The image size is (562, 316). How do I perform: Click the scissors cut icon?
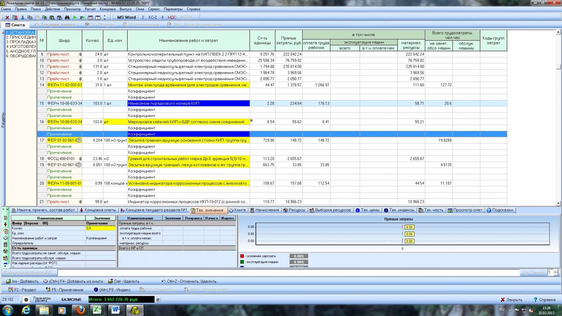(22, 17)
